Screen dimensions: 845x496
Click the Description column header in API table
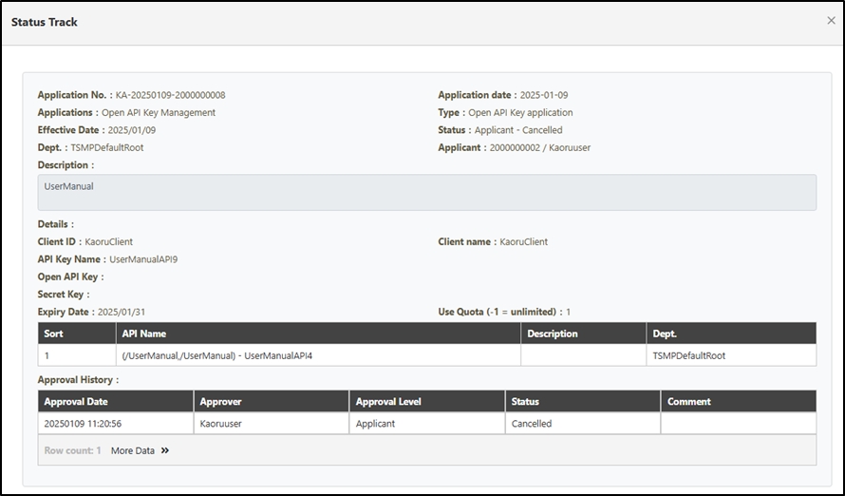click(x=553, y=334)
